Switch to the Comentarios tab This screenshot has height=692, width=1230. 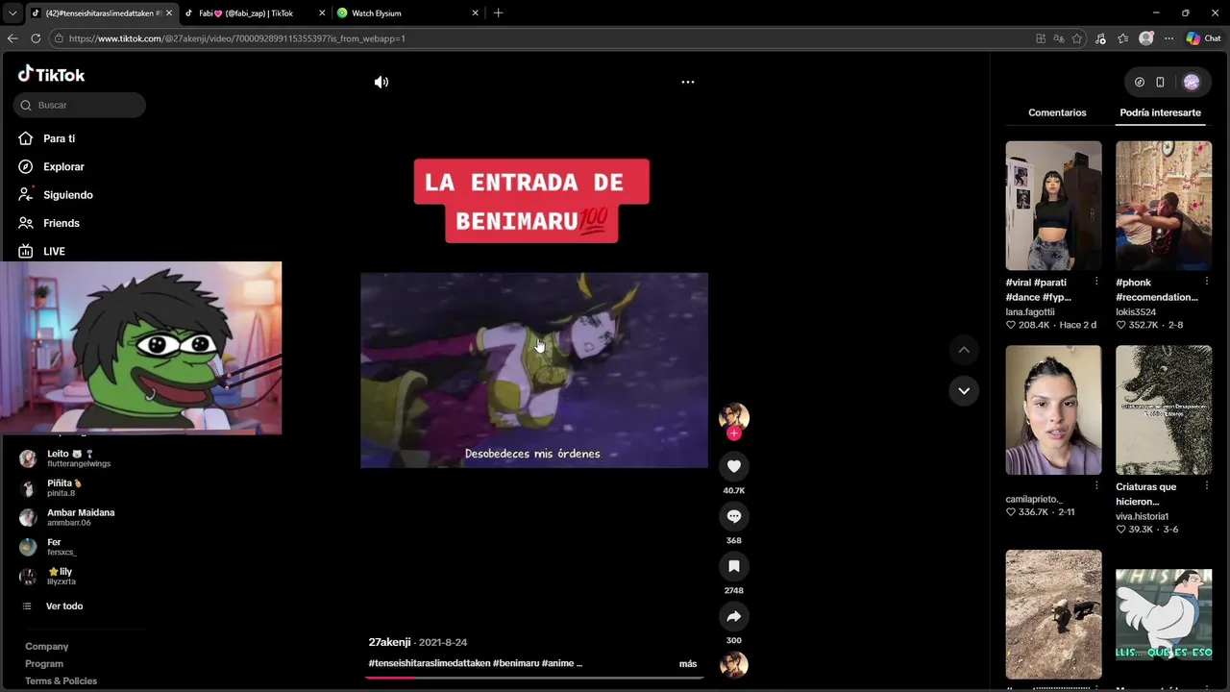[1057, 112]
